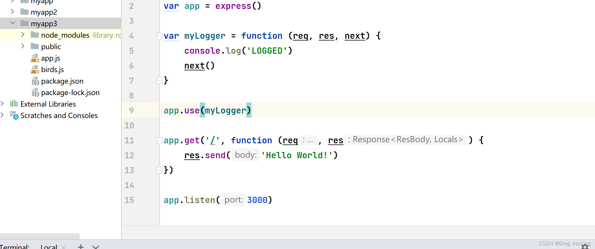
Task: Collapse app.get callback fold on line 11
Action: point(159,140)
